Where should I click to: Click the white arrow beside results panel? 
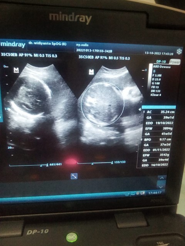[x=140, y=109]
